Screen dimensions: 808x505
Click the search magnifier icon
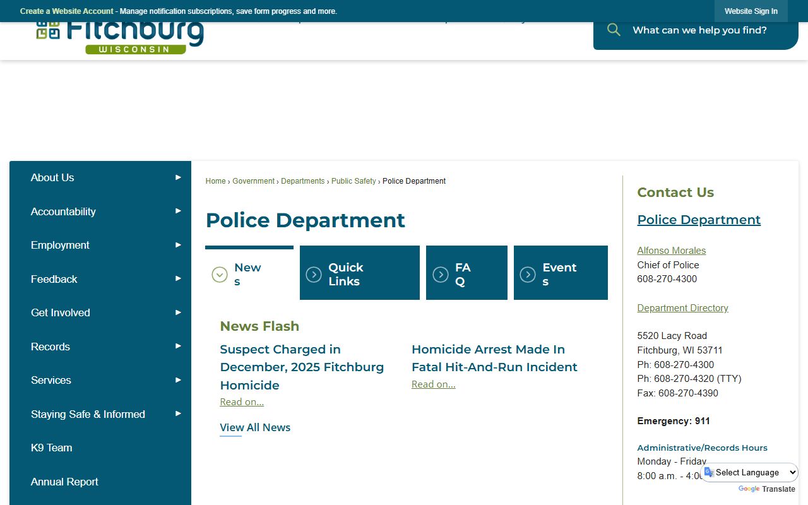click(x=614, y=30)
